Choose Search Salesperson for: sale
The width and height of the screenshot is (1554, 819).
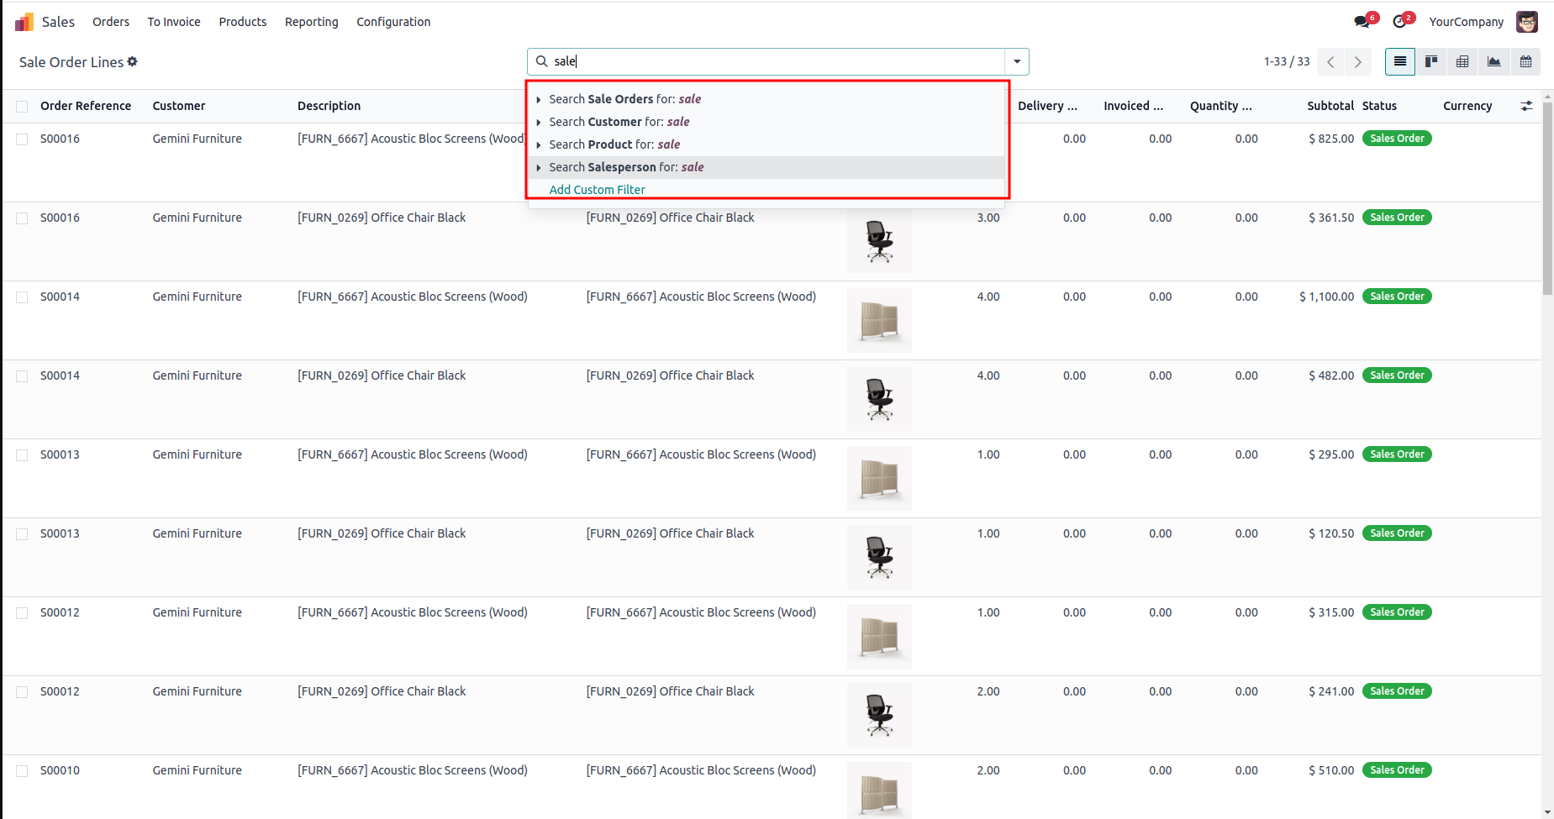(x=626, y=167)
